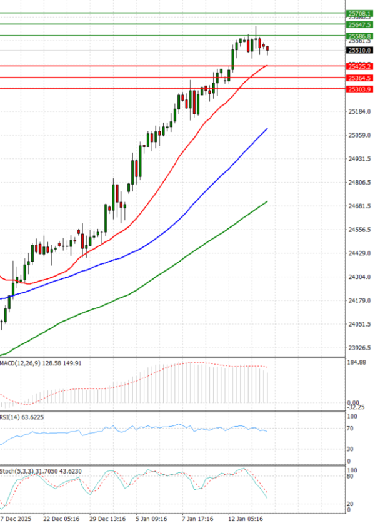Select the RSI(14) indicator label

coord(11,415)
